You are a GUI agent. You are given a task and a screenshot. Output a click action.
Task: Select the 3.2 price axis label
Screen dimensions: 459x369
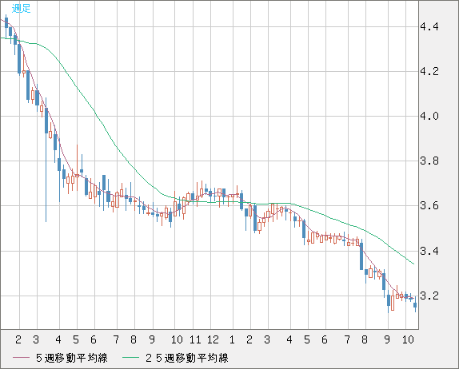click(x=429, y=296)
